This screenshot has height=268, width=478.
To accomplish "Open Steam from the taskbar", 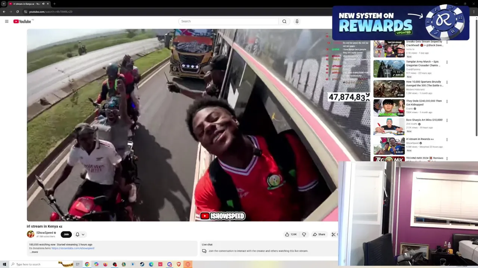I will (x=142, y=264).
